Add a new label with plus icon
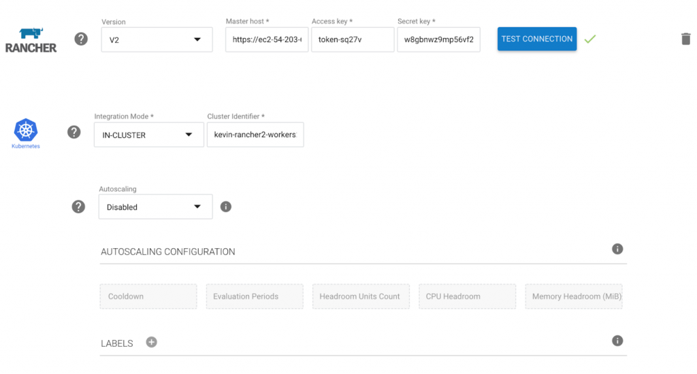Image resolution: width=697 pixels, height=374 pixels. (151, 342)
